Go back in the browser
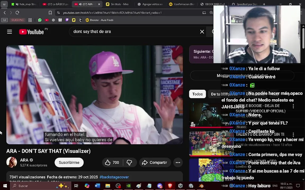This screenshot has height=190, width=305. coord(5,13)
